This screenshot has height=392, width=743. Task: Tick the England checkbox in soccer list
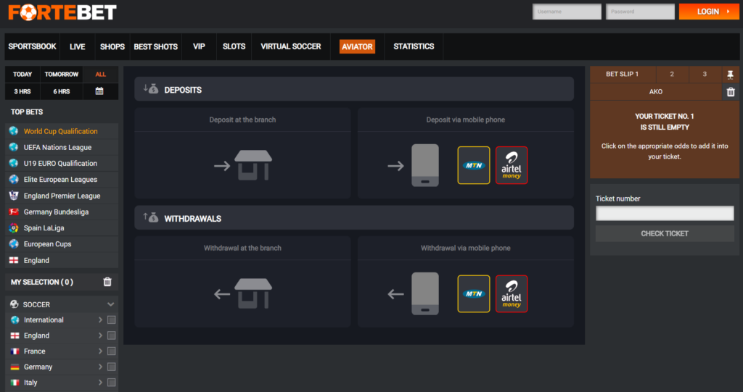[111, 335]
